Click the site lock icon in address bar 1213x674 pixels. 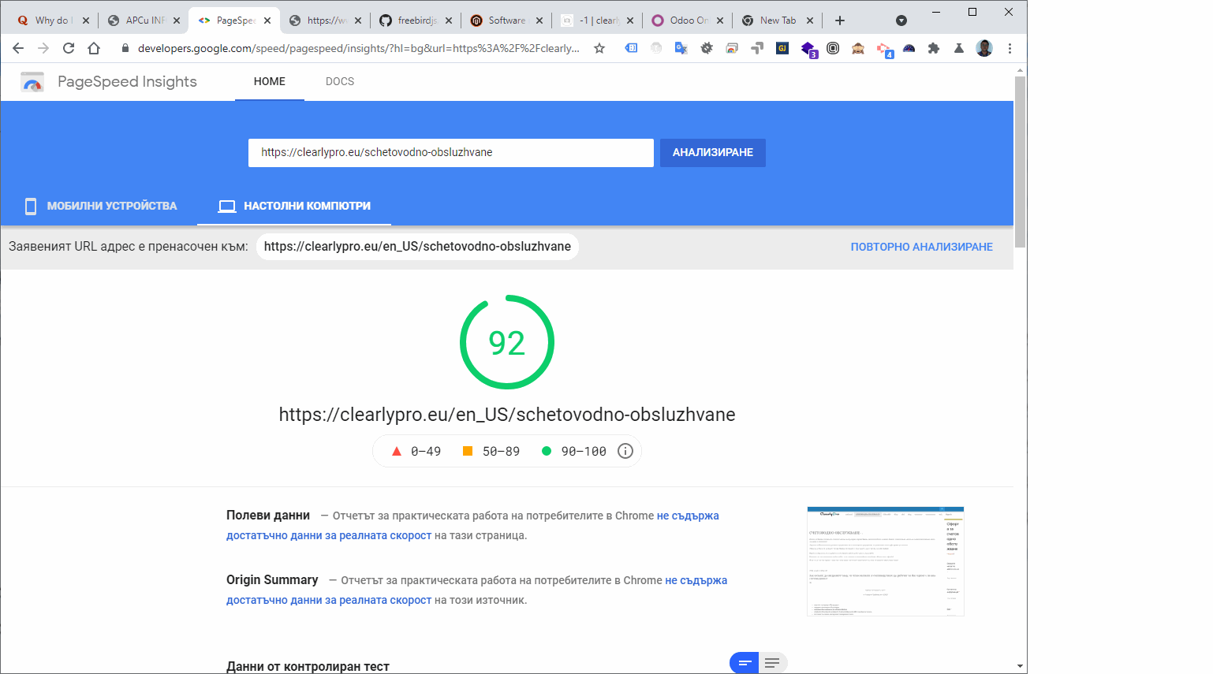click(x=125, y=48)
